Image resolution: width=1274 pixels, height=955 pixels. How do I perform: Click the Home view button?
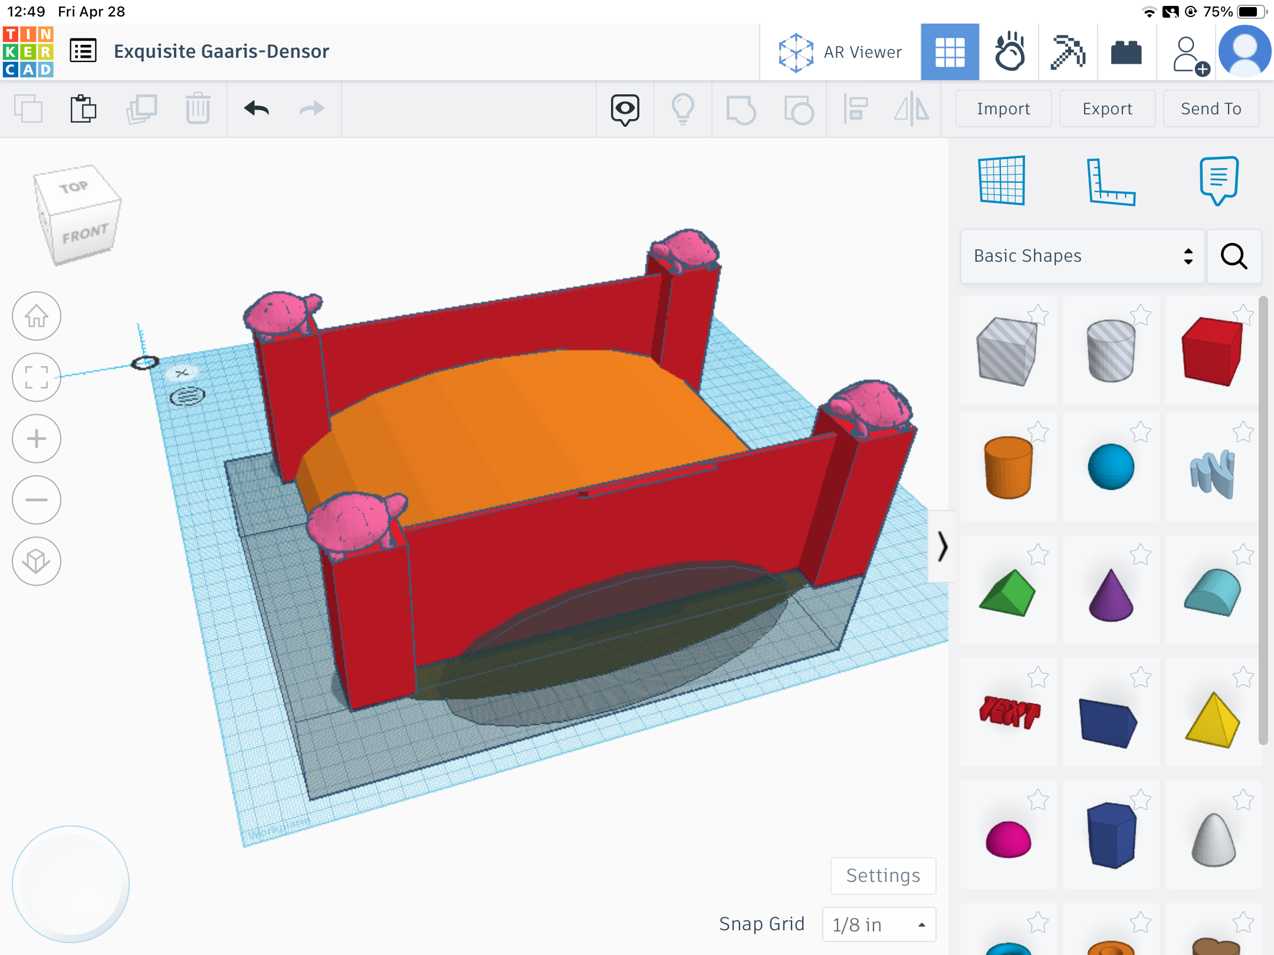37,316
